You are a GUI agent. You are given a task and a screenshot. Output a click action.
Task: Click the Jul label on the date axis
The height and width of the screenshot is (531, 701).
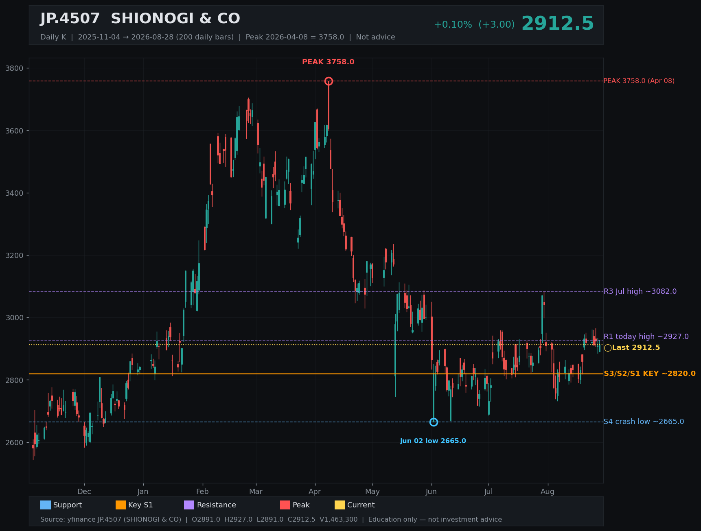[489, 492]
